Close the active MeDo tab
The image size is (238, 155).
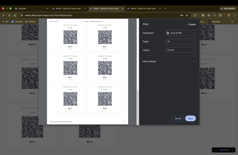click(x=123, y=9)
